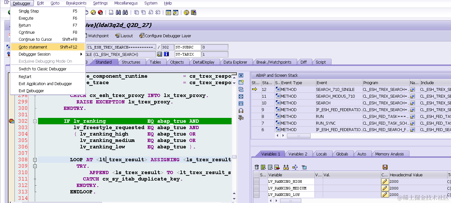Click the SY-TABIX value field
Image resolution: width=451 pixels, height=203 pixels.
pyautogui.click(x=215, y=54)
